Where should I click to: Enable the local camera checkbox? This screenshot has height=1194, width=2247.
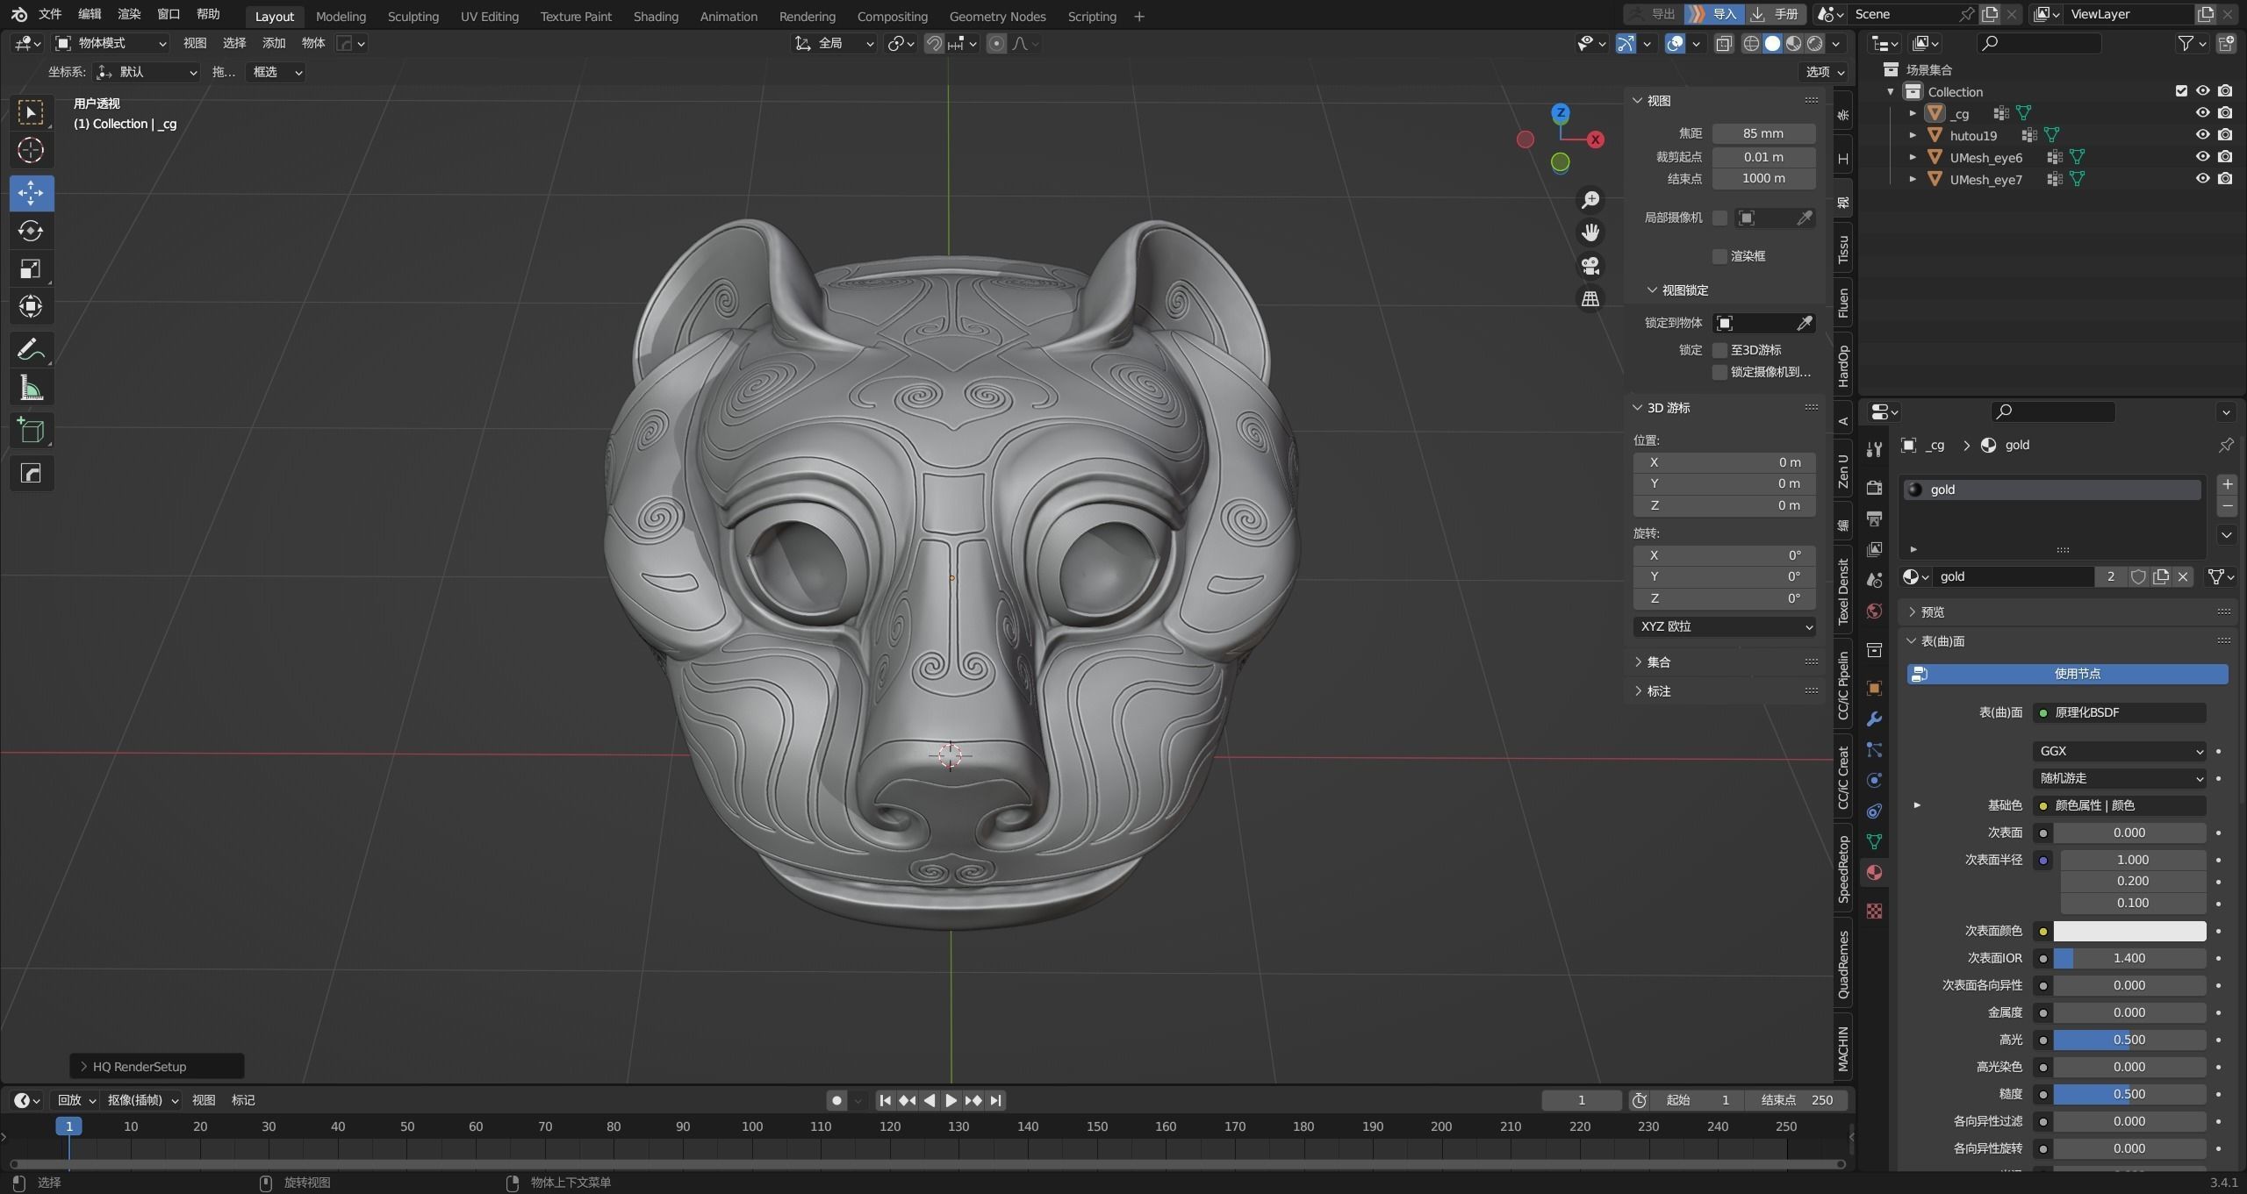click(1719, 218)
